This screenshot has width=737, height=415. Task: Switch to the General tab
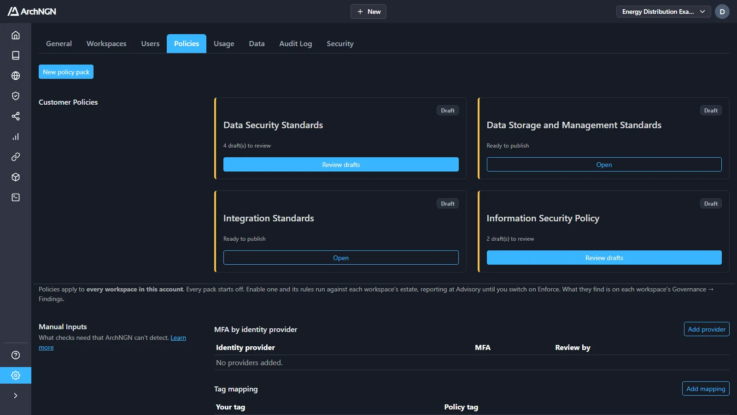59,44
